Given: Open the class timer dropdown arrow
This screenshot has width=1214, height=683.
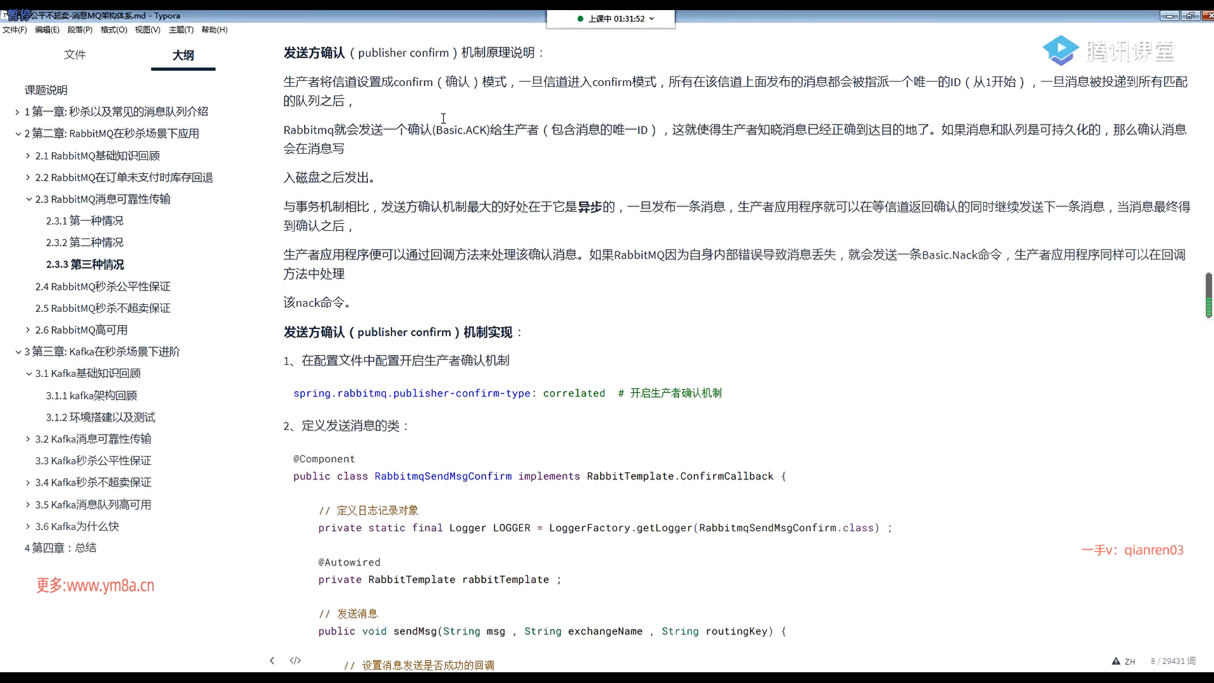Looking at the screenshot, I should click(652, 19).
